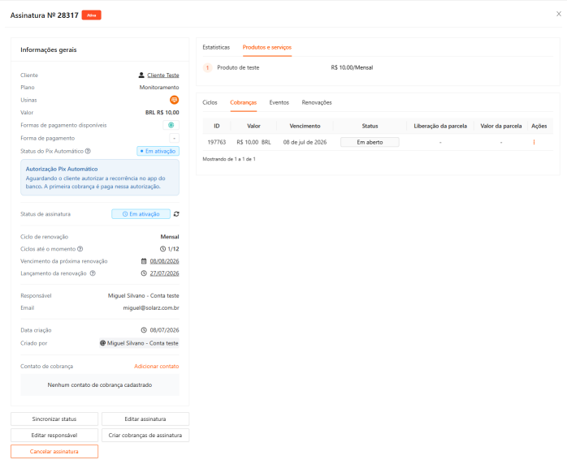Click the refresh icon beside subscription status
The height and width of the screenshot is (464, 567).
click(x=176, y=214)
